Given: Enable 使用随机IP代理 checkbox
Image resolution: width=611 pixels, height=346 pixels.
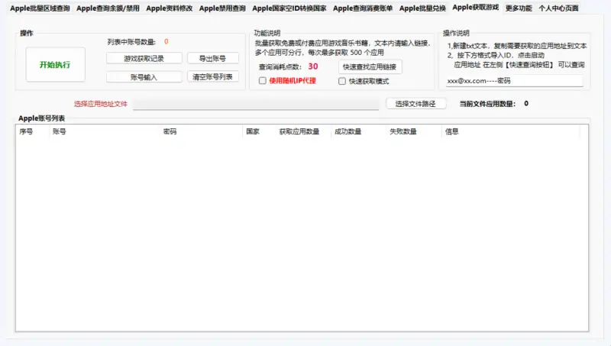Looking at the screenshot, I should [x=263, y=81].
